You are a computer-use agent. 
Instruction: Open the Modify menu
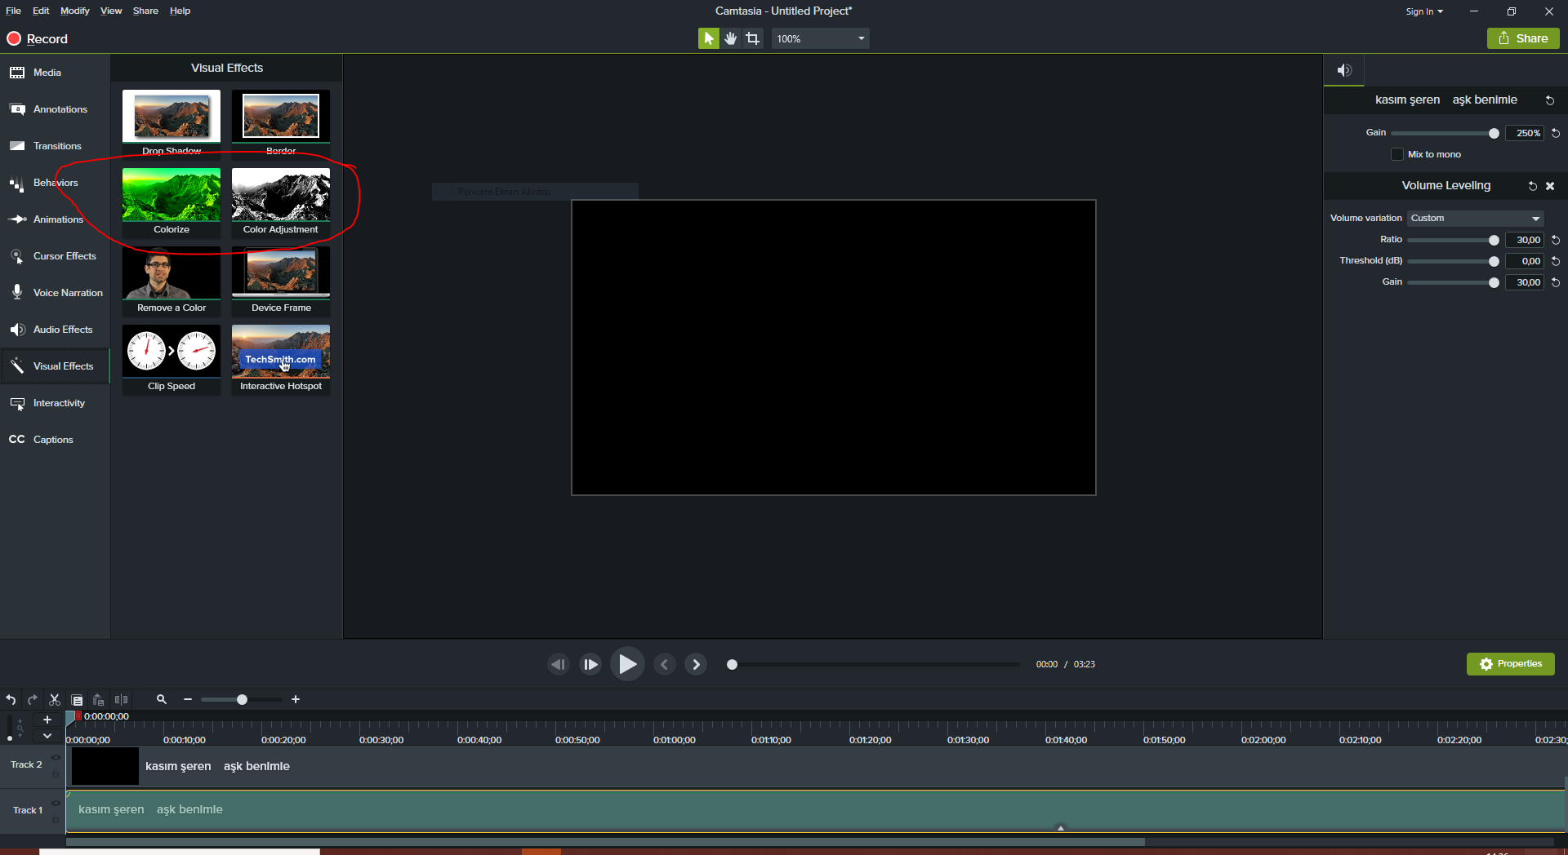(x=74, y=11)
